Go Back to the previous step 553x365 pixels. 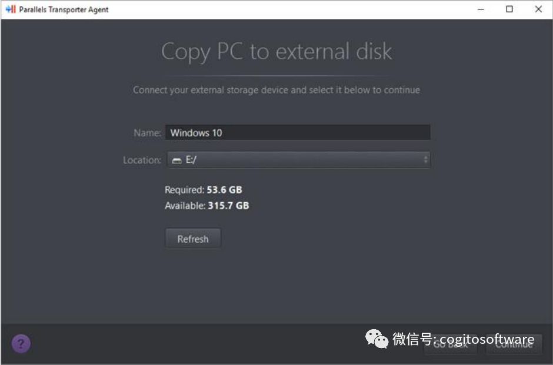(451, 344)
